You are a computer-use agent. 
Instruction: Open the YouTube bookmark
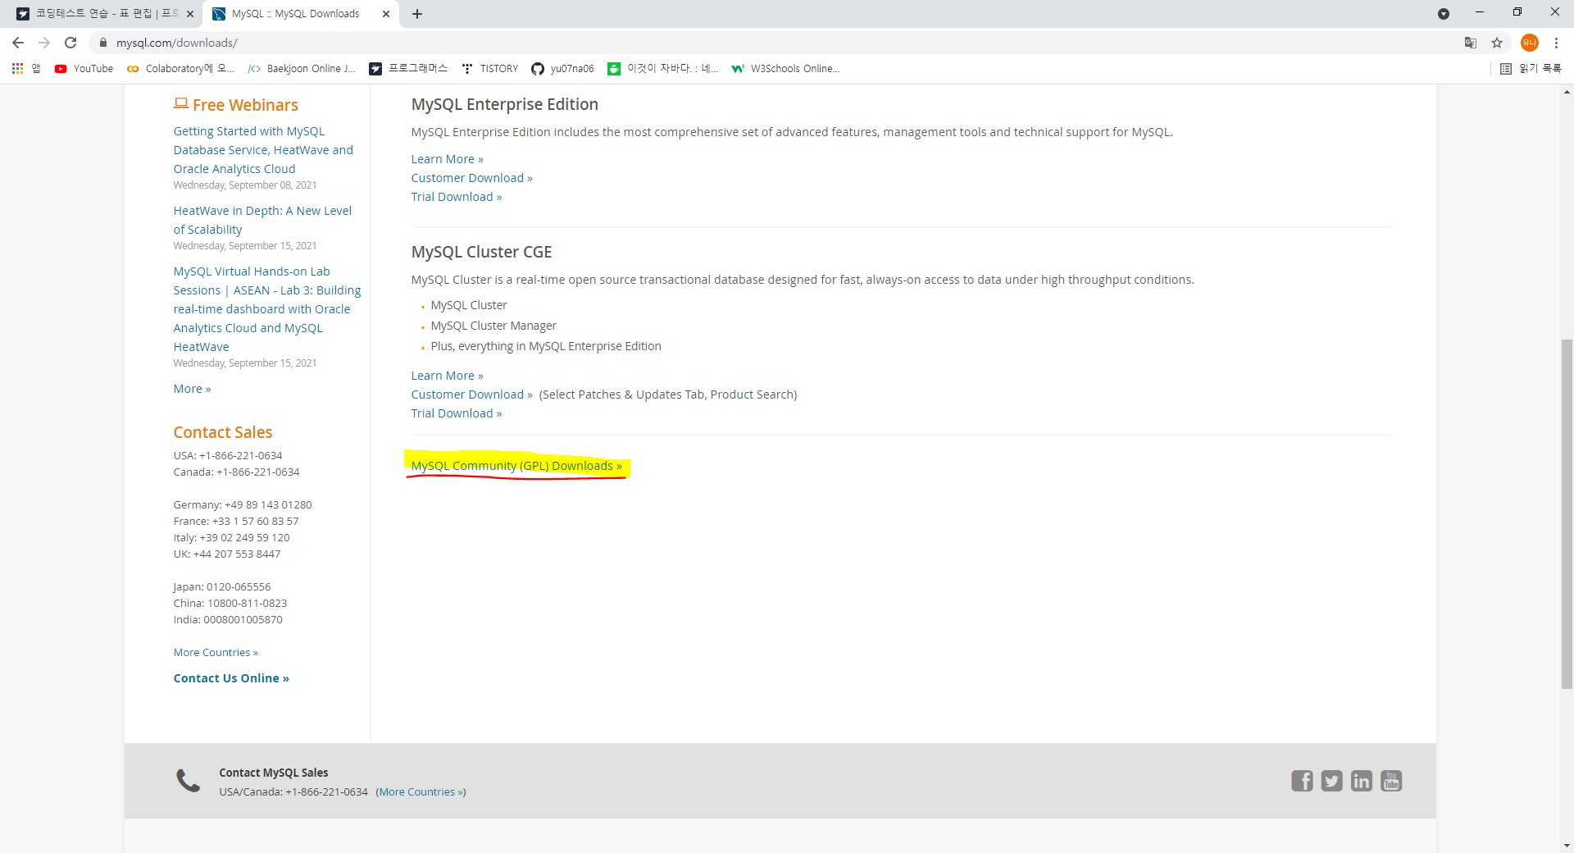pos(84,69)
